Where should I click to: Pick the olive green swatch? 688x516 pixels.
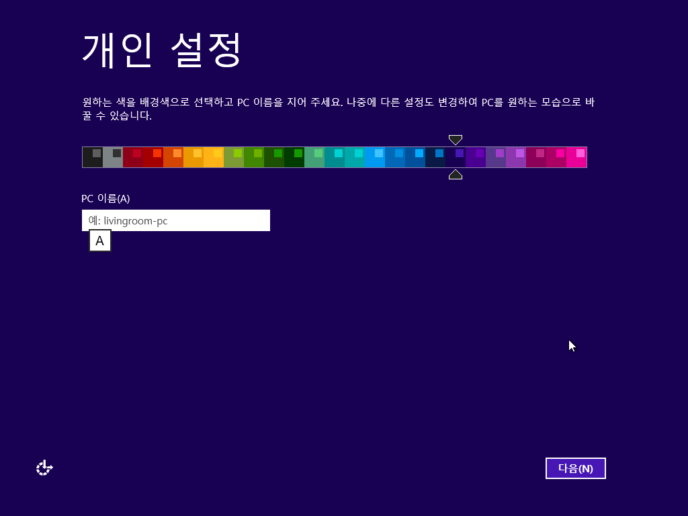234,157
